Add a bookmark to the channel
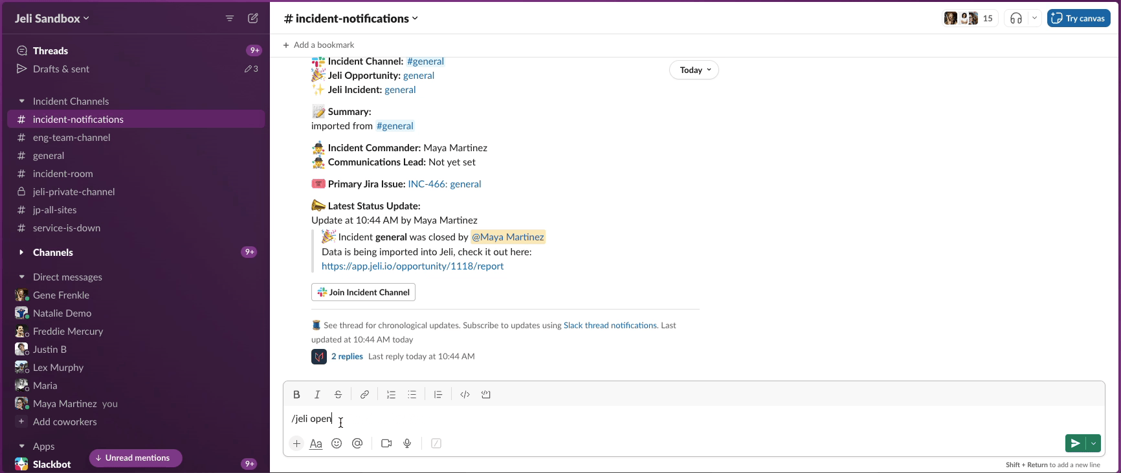Viewport: 1121px width, 473px height. click(x=318, y=45)
